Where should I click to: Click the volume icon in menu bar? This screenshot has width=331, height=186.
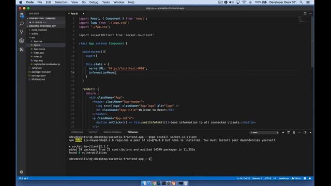(231, 2)
